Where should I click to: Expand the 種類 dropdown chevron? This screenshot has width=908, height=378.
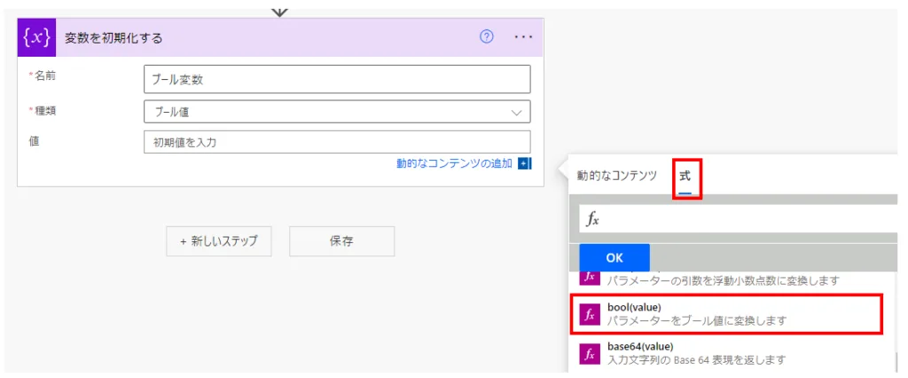516,112
